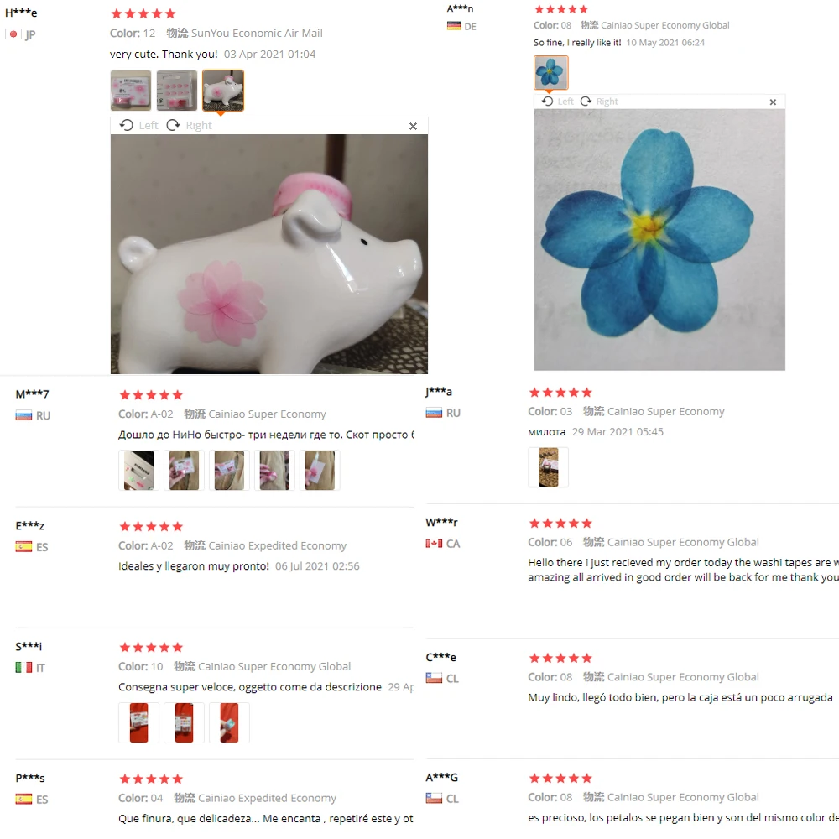Open second red photo in S***i's review

click(x=184, y=723)
